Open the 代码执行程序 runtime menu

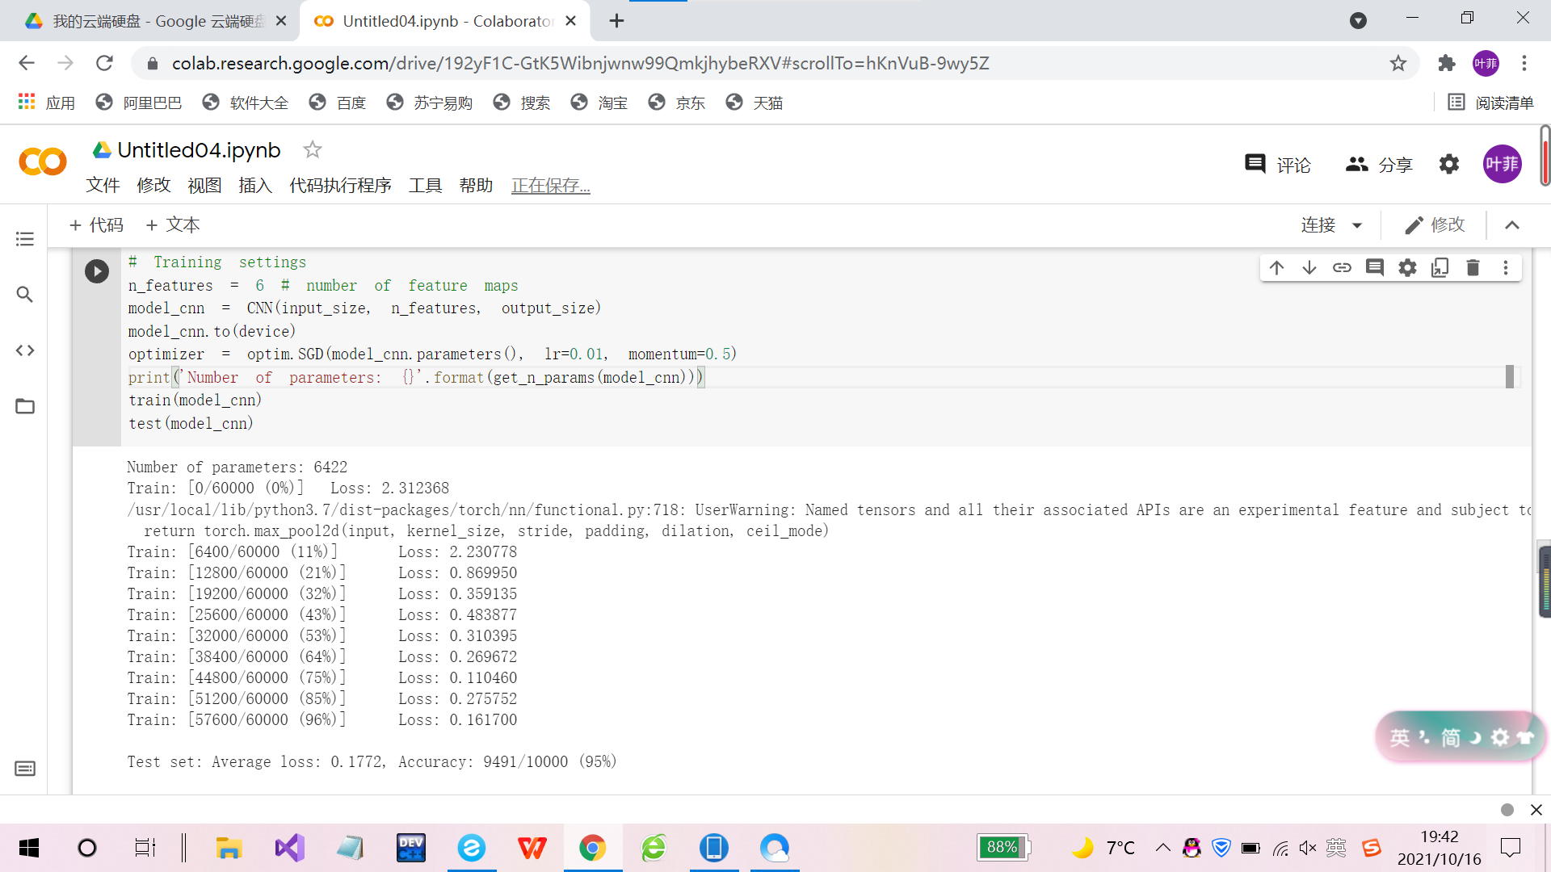[340, 186]
